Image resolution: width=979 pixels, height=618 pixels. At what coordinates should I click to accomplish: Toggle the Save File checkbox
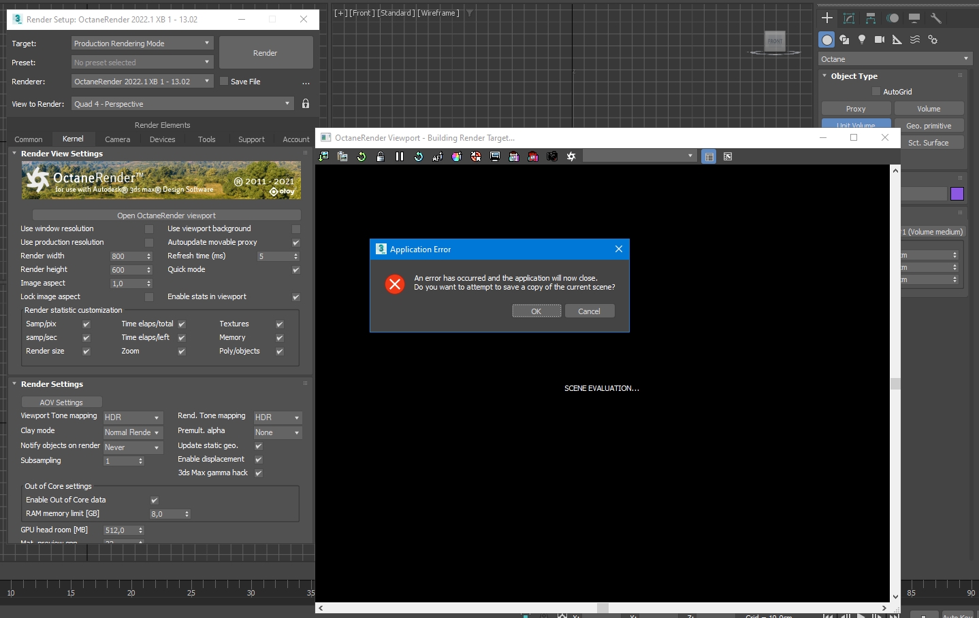pos(224,82)
